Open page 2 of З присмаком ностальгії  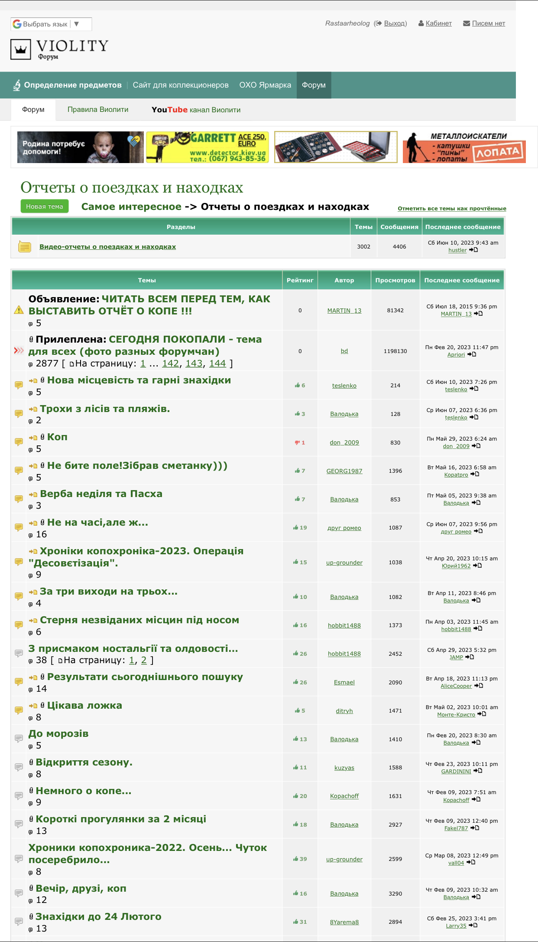click(x=144, y=660)
